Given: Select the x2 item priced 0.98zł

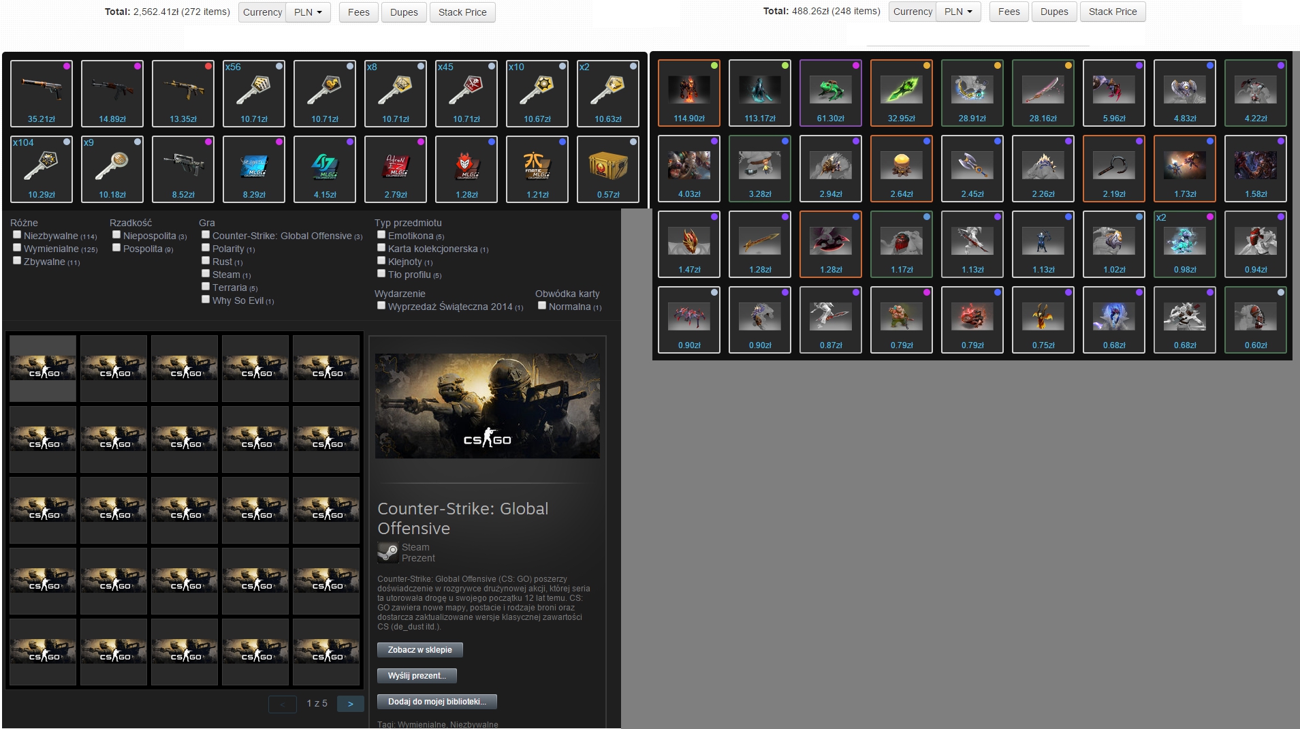Looking at the screenshot, I should (1185, 243).
